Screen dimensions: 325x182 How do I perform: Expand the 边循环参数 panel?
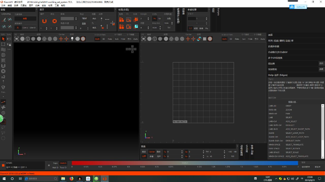pyautogui.click(x=296, y=47)
